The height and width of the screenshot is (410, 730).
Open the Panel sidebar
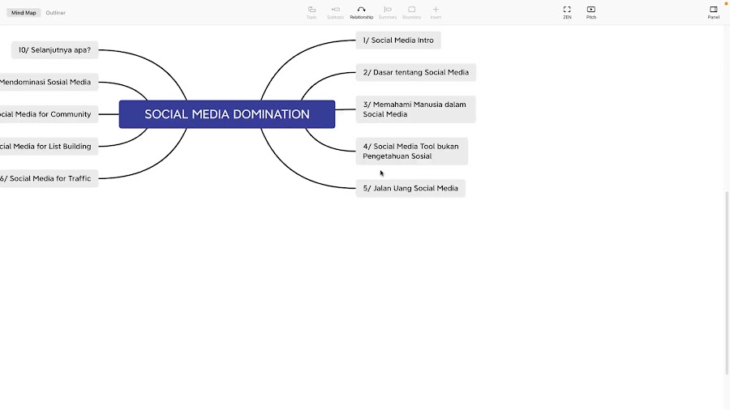pyautogui.click(x=713, y=12)
